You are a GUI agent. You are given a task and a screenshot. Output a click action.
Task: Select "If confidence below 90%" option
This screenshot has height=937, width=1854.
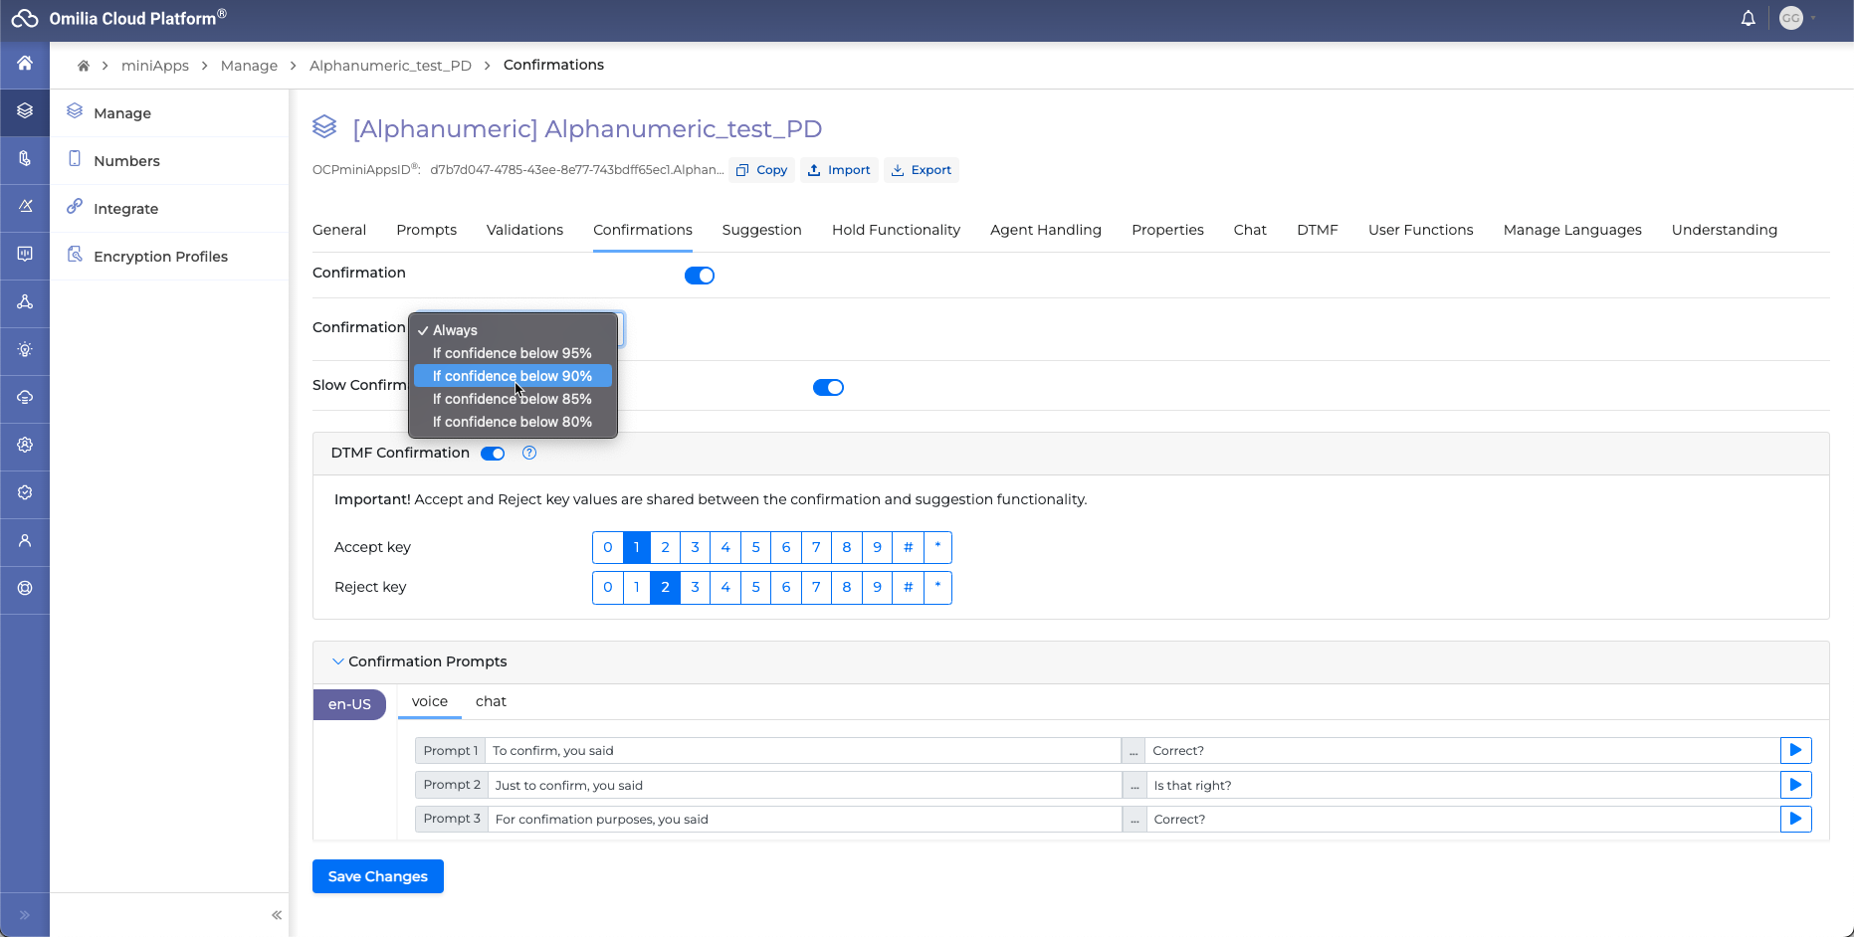click(512, 376)
